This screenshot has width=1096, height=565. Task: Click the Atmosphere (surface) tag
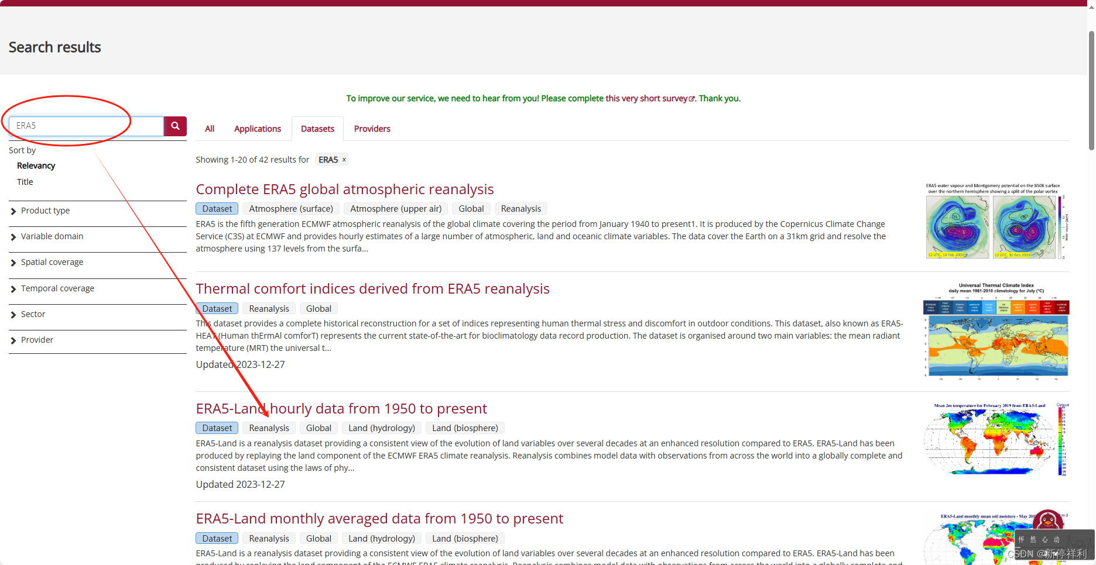pyautogui.click(x=291, y=209)
